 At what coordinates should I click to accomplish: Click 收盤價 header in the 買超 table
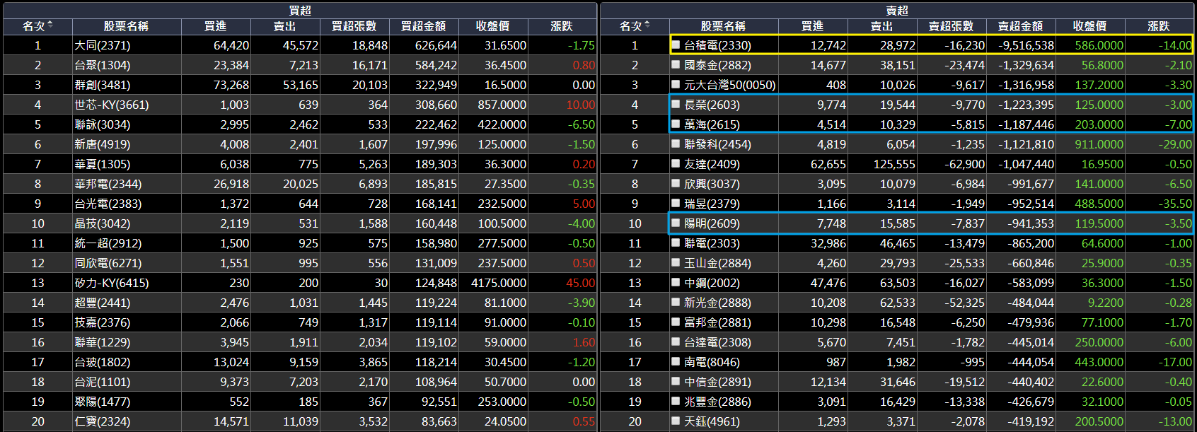(492, 26)
